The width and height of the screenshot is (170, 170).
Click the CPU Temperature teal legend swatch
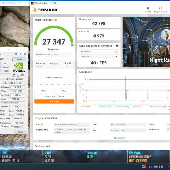tap(106, 105)
